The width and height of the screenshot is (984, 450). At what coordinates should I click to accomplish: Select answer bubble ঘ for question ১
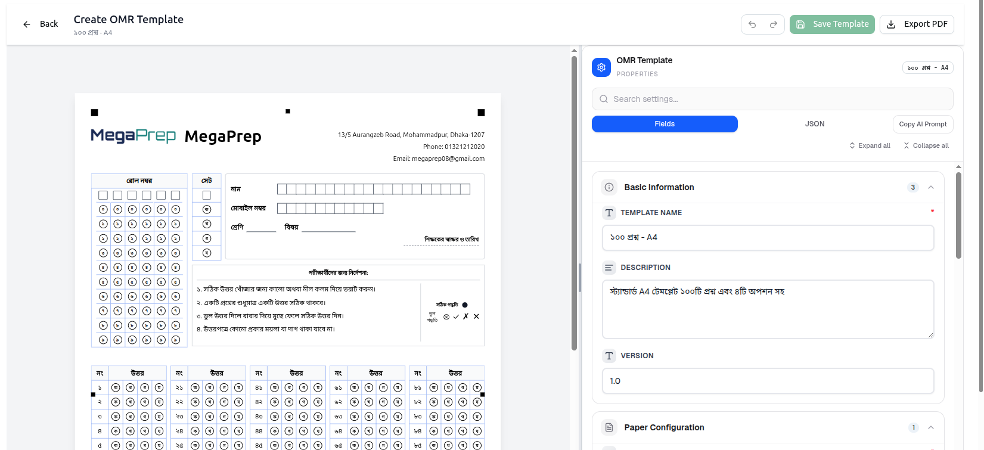[x=159, y=387]
